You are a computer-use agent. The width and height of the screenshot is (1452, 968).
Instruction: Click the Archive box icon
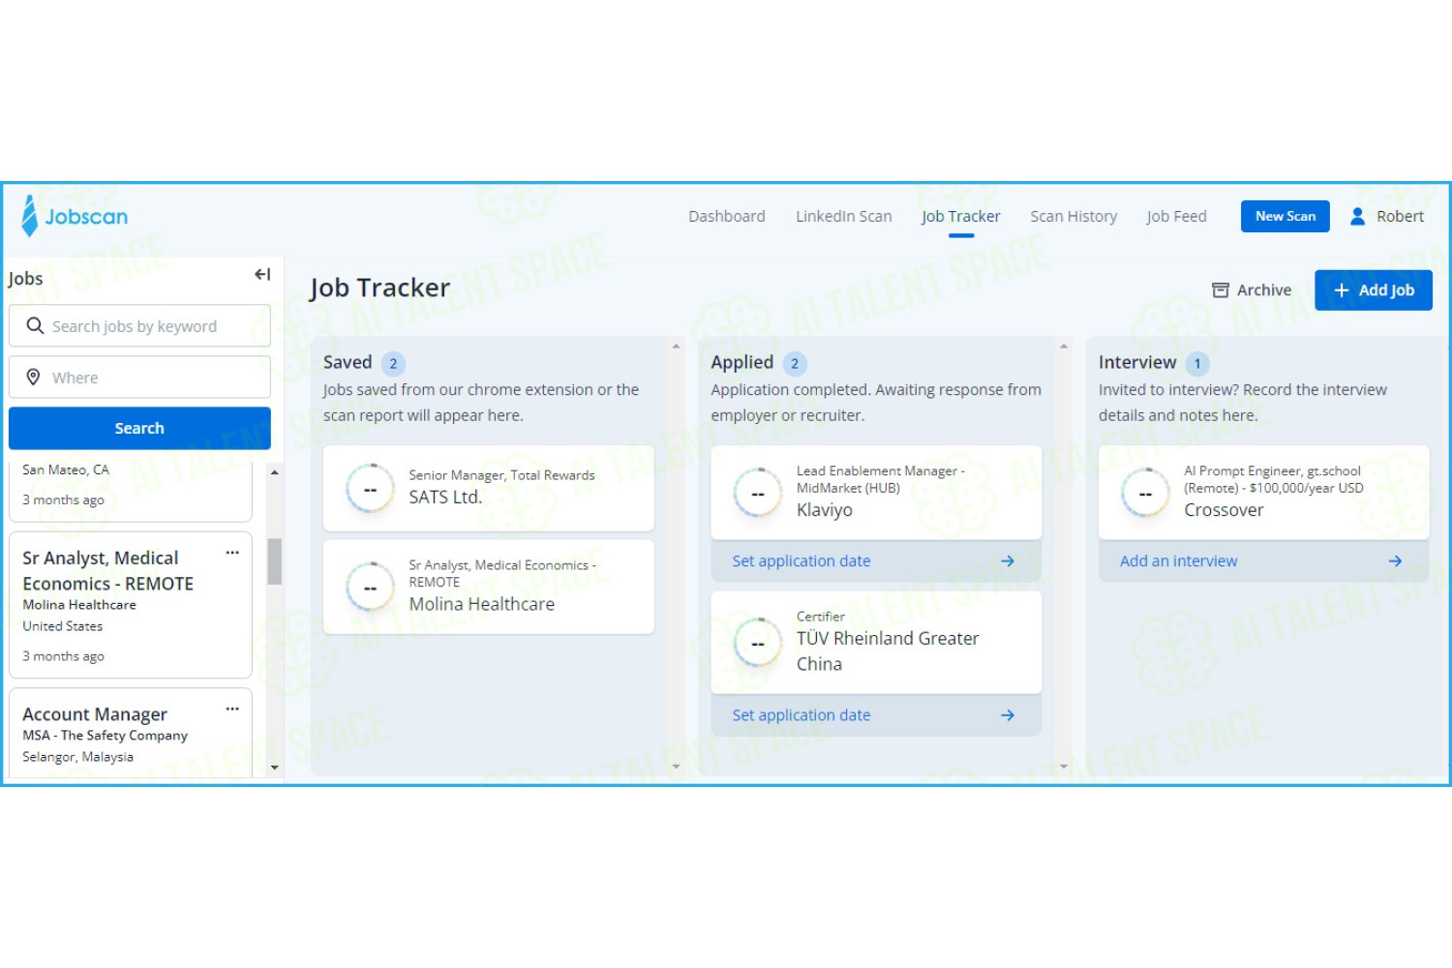tap(1221, 290)
